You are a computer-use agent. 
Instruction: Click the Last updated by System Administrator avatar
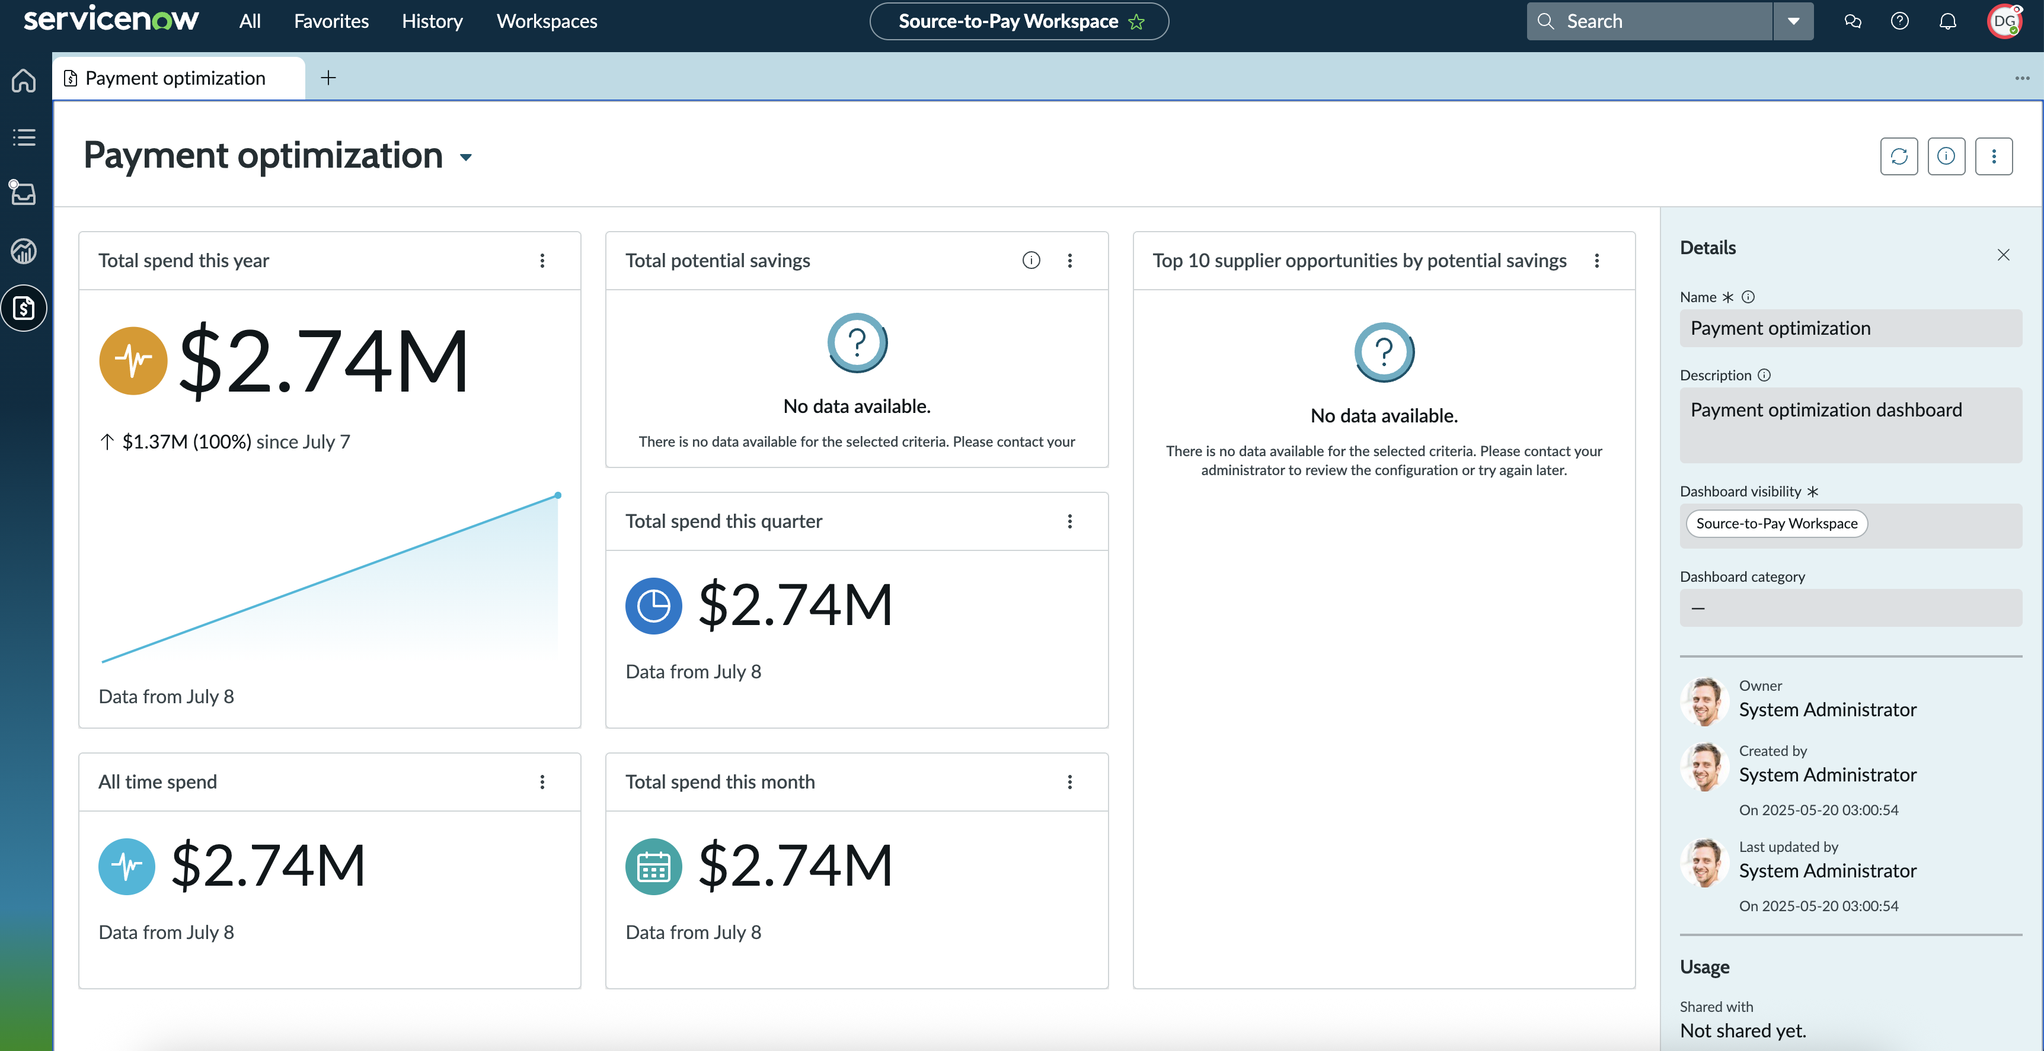(1704, 863)
